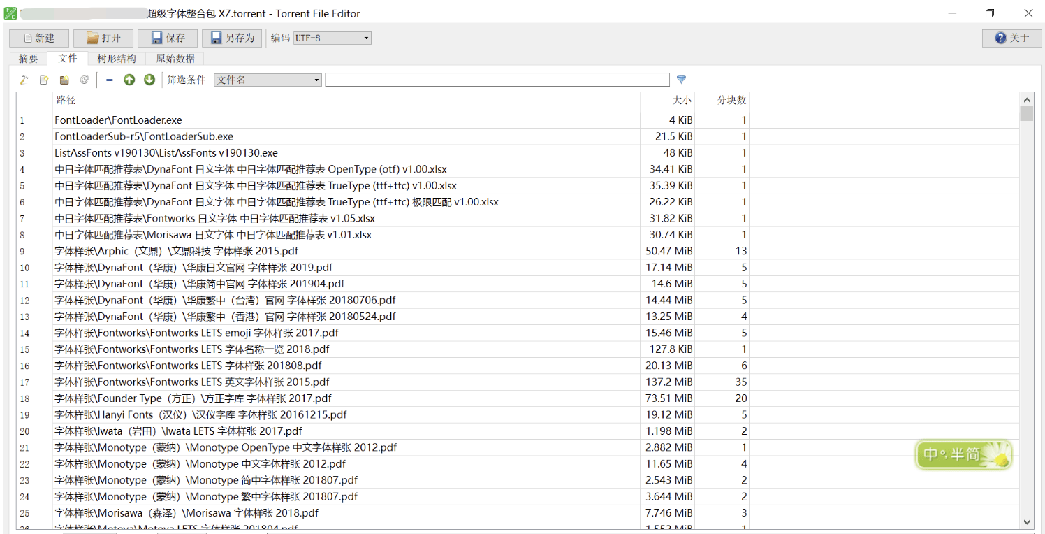This screenshot has width=1045, height=534.
Task: Select the OpenType (otf) v1.00.xlsx row
Action: pyautogui.click(x=518, y=169)
